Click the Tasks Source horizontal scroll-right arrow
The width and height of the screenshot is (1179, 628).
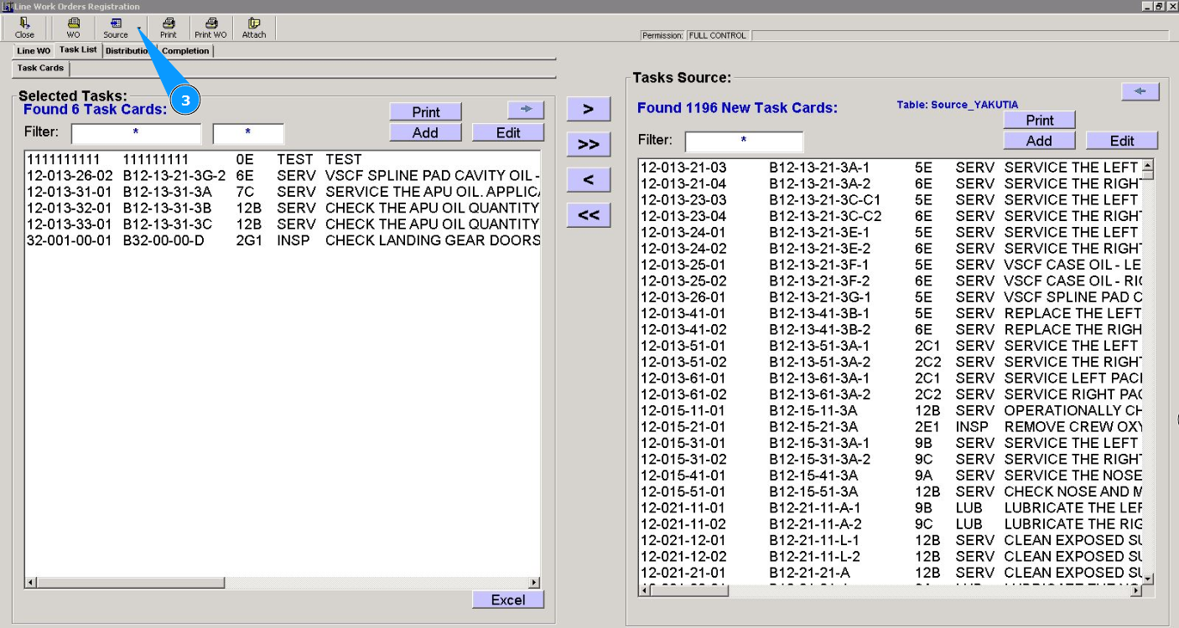1136,590
